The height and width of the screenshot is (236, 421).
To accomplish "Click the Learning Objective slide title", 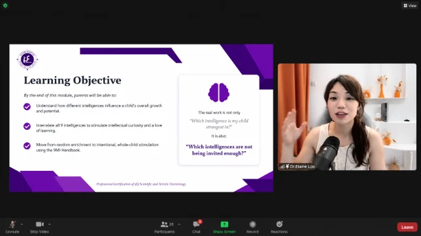I will pos(73,80).
